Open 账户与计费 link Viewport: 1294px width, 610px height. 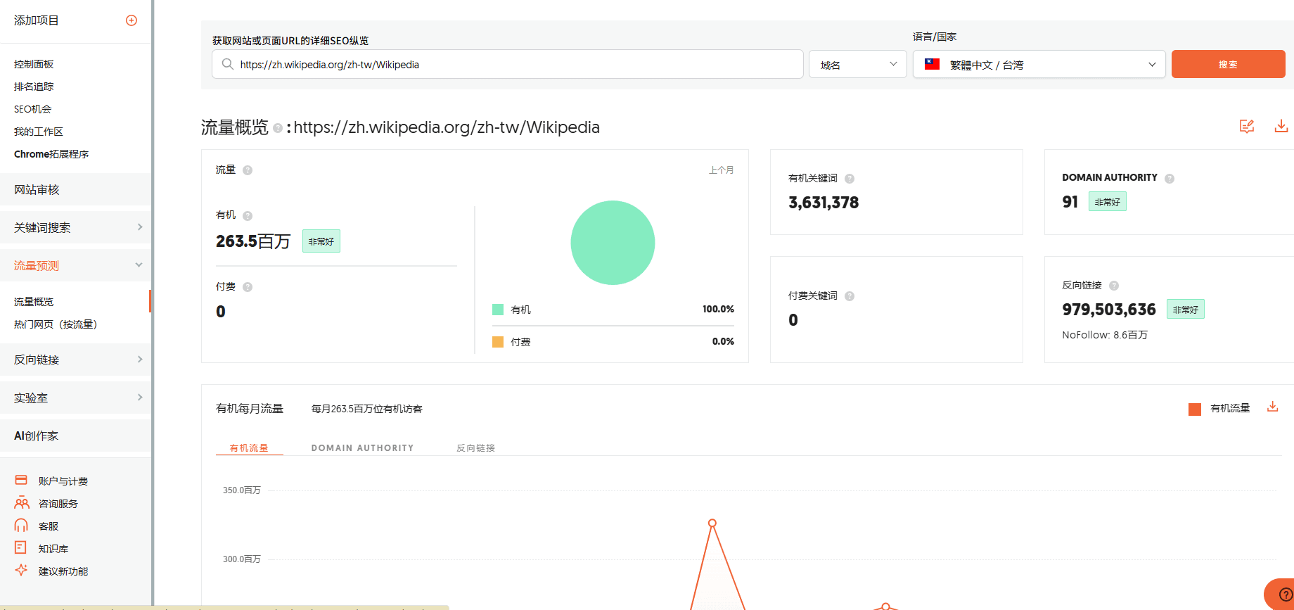click(63, 481)
